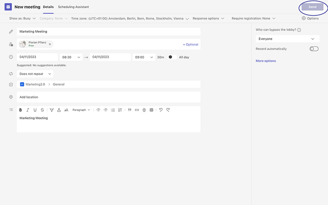Click the Add location field
The height and width of the screenshot is (205, 328).
[109, 97]
